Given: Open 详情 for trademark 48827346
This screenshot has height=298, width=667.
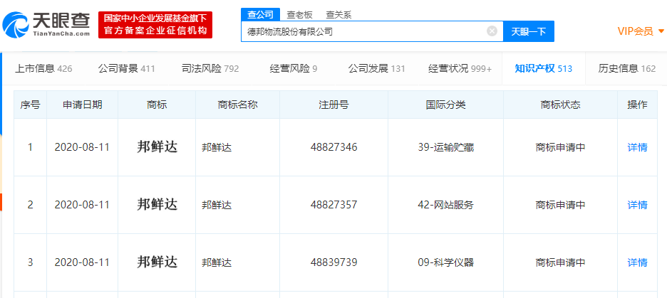Looking at the screenshot, I should pos(637,147).
